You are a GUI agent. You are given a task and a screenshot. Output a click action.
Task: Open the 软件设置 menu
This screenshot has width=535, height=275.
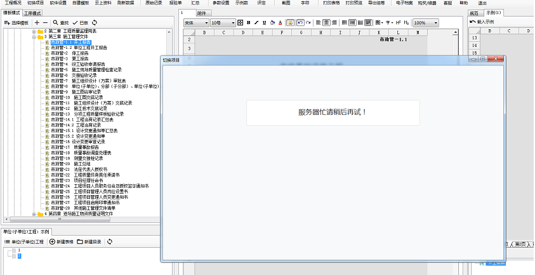click(x=58, y=3)
